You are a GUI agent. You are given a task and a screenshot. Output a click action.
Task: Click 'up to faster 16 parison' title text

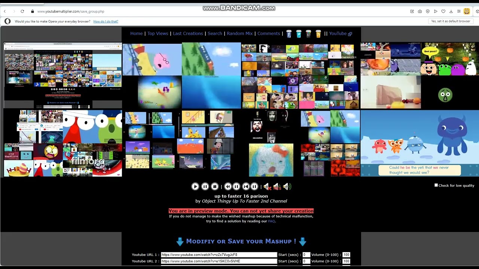(x=241, y=196)
